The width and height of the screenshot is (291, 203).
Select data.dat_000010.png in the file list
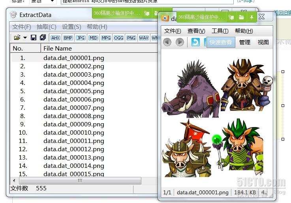(x=74, y=132)
